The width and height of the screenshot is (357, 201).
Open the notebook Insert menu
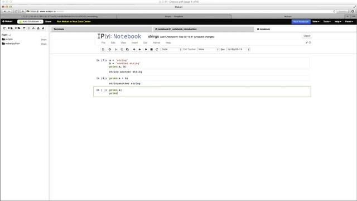[x=134, y=43]
